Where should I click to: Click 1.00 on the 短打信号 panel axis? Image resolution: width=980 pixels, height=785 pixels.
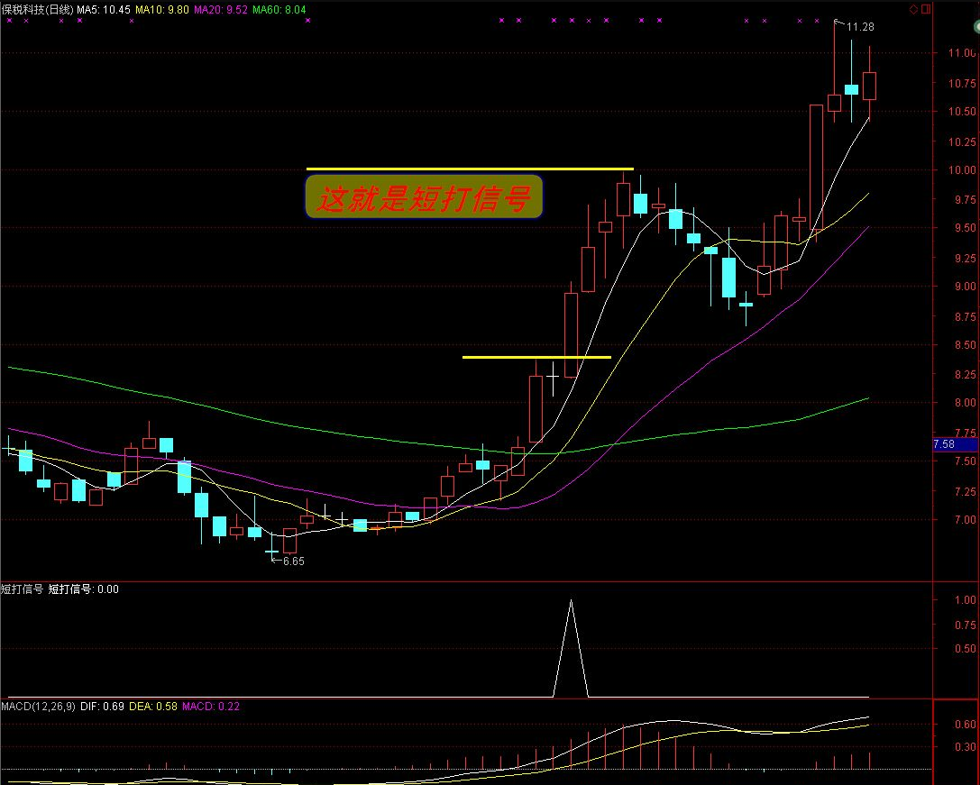pos(965,600)
